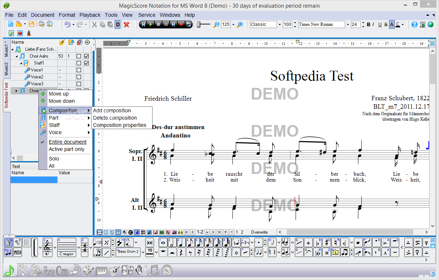
Task: Toggle Bold text formatting
Action: click(x=368, y=24)
